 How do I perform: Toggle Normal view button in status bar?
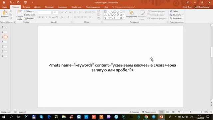[x=161, y=112]
